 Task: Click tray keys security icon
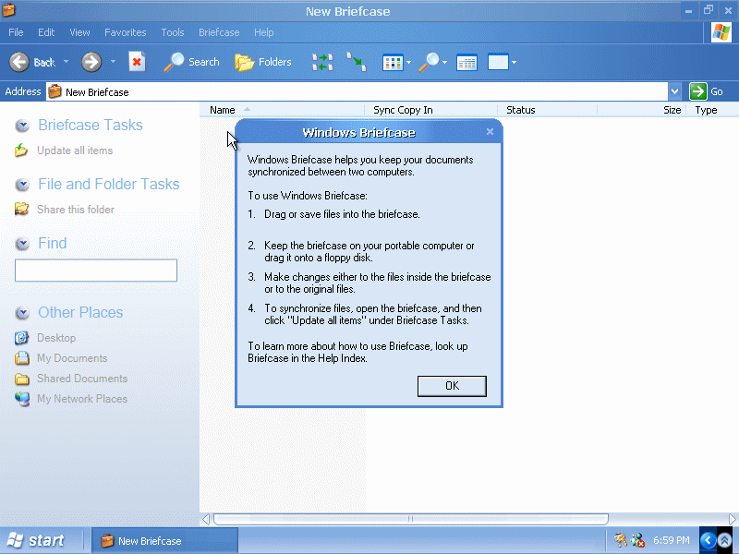(x=620, y=540)
